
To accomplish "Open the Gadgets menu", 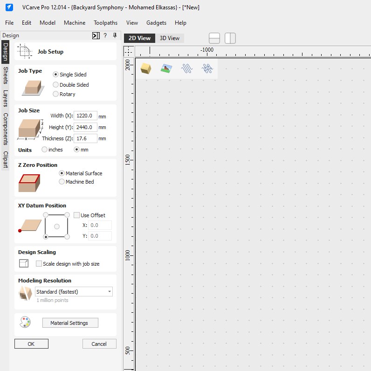I will (x=156, y=23).
